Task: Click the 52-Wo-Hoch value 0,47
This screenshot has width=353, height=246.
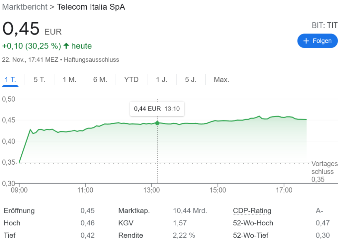Action: (x=323, y=223)
